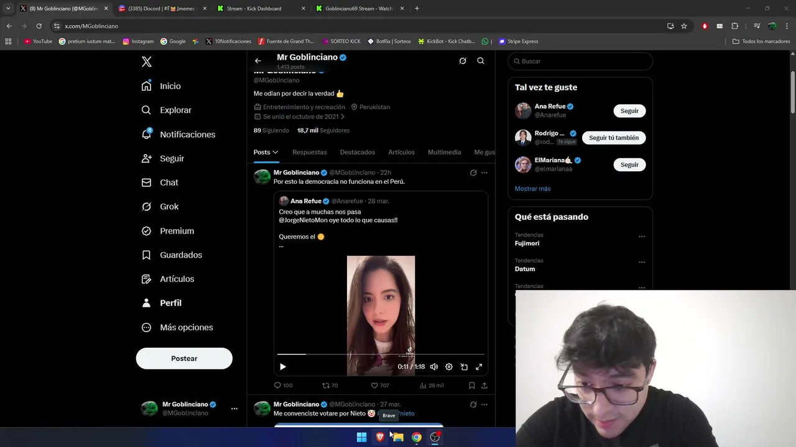Screen dimensions: 796x447
Task: Follow Ana Refue
Action: click(x=629, y=111)
